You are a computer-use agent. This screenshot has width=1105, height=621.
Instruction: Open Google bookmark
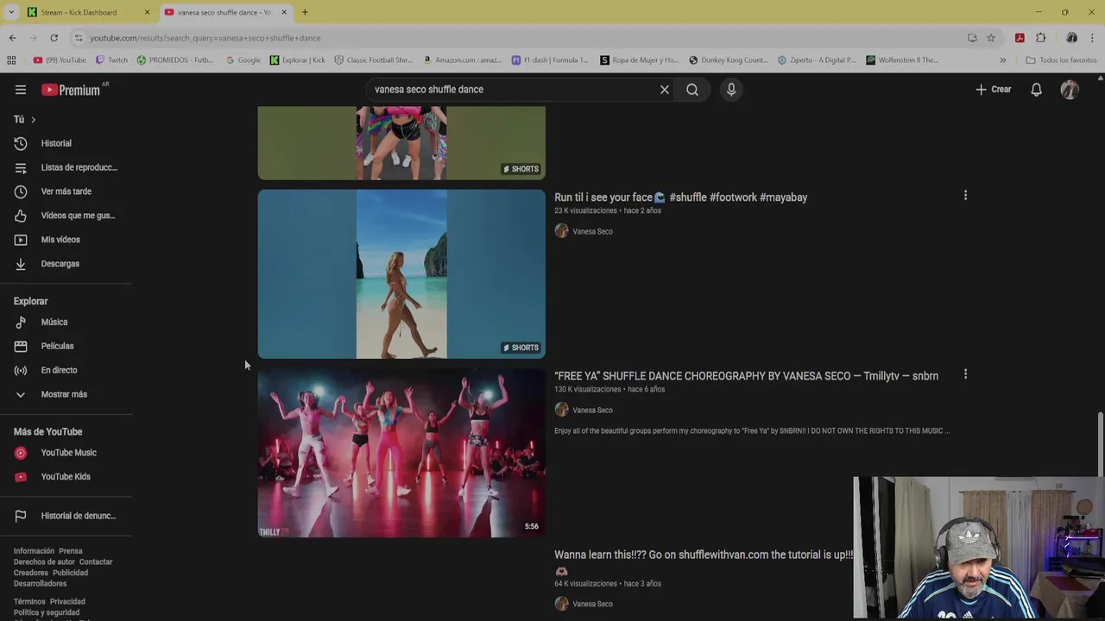pos(243,60)
